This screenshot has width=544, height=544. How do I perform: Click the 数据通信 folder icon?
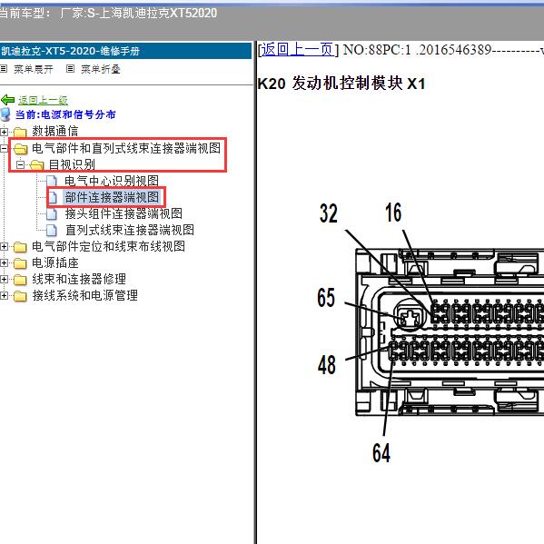pos(20,132)
